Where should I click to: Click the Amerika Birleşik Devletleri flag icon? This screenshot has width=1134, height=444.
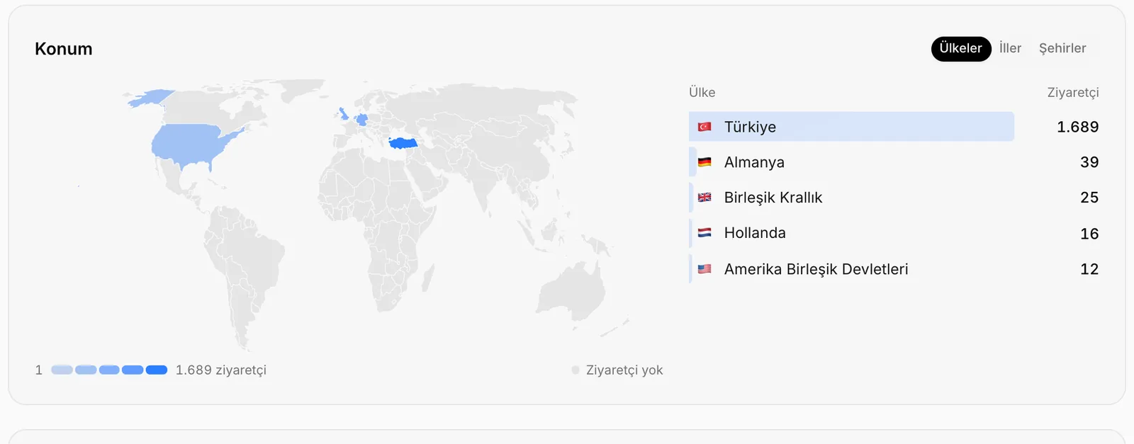tap(704, 269)
